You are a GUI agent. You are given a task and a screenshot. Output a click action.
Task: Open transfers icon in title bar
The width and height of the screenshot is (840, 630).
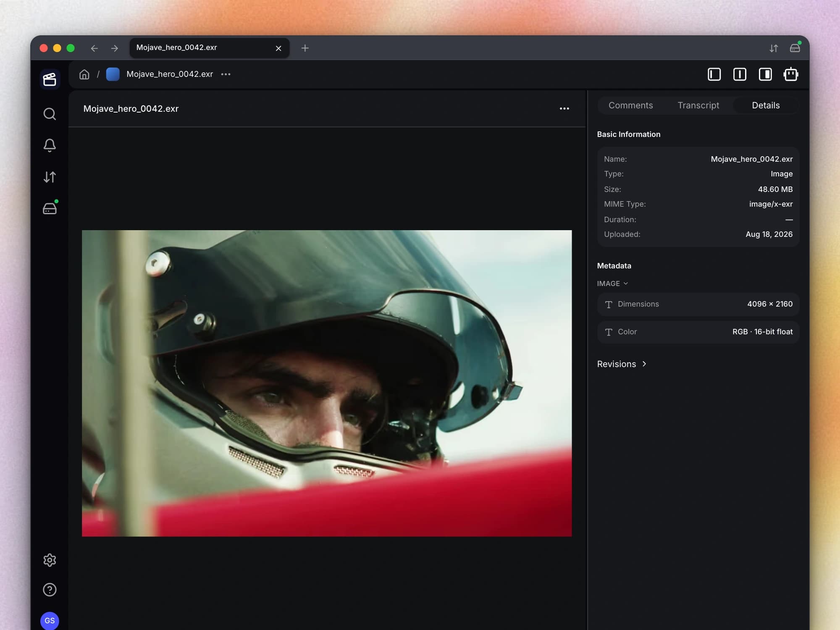click(774, 48)
